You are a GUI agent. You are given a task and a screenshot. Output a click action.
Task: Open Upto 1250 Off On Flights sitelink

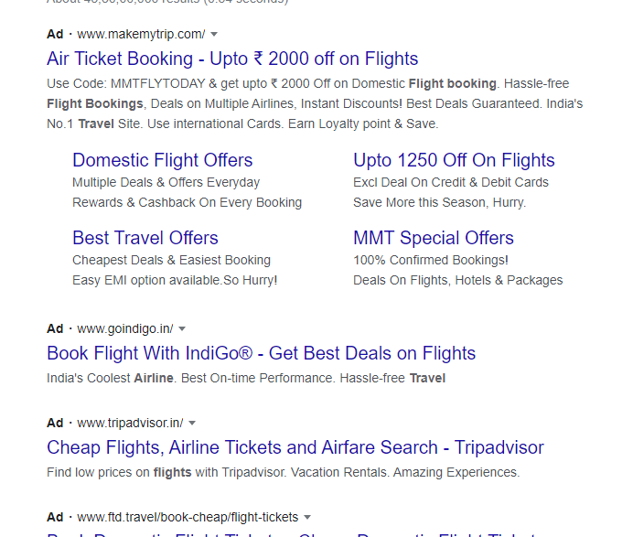pos(454,160)
